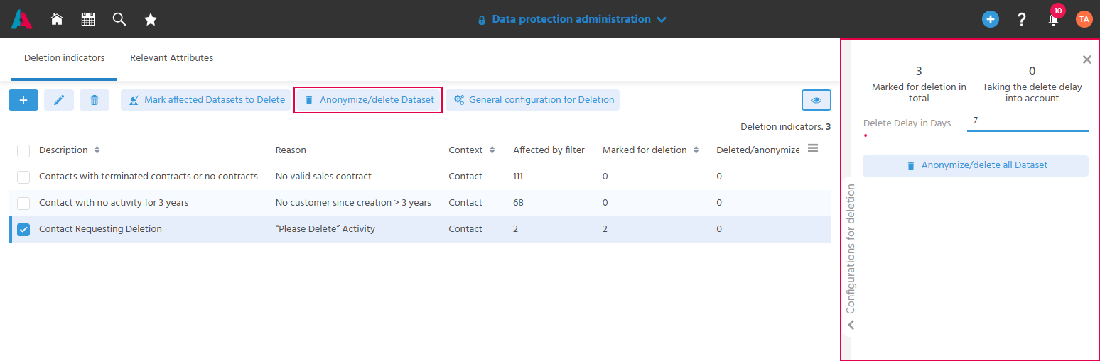Toggle the select-all checkbox in table header
The height and width of the screenshot is (361, 1100).
coord(23,150)
